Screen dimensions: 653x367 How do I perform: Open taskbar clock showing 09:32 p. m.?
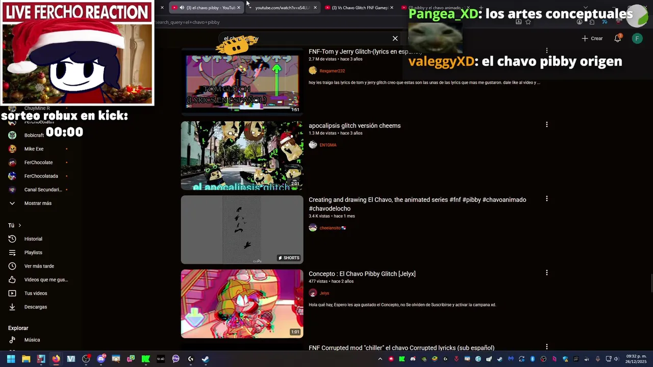click(636, 359)
